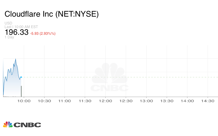Screen dimensions: 218x136
Task: Click the 10:00 time axis label
Action: tap(24, 101)
